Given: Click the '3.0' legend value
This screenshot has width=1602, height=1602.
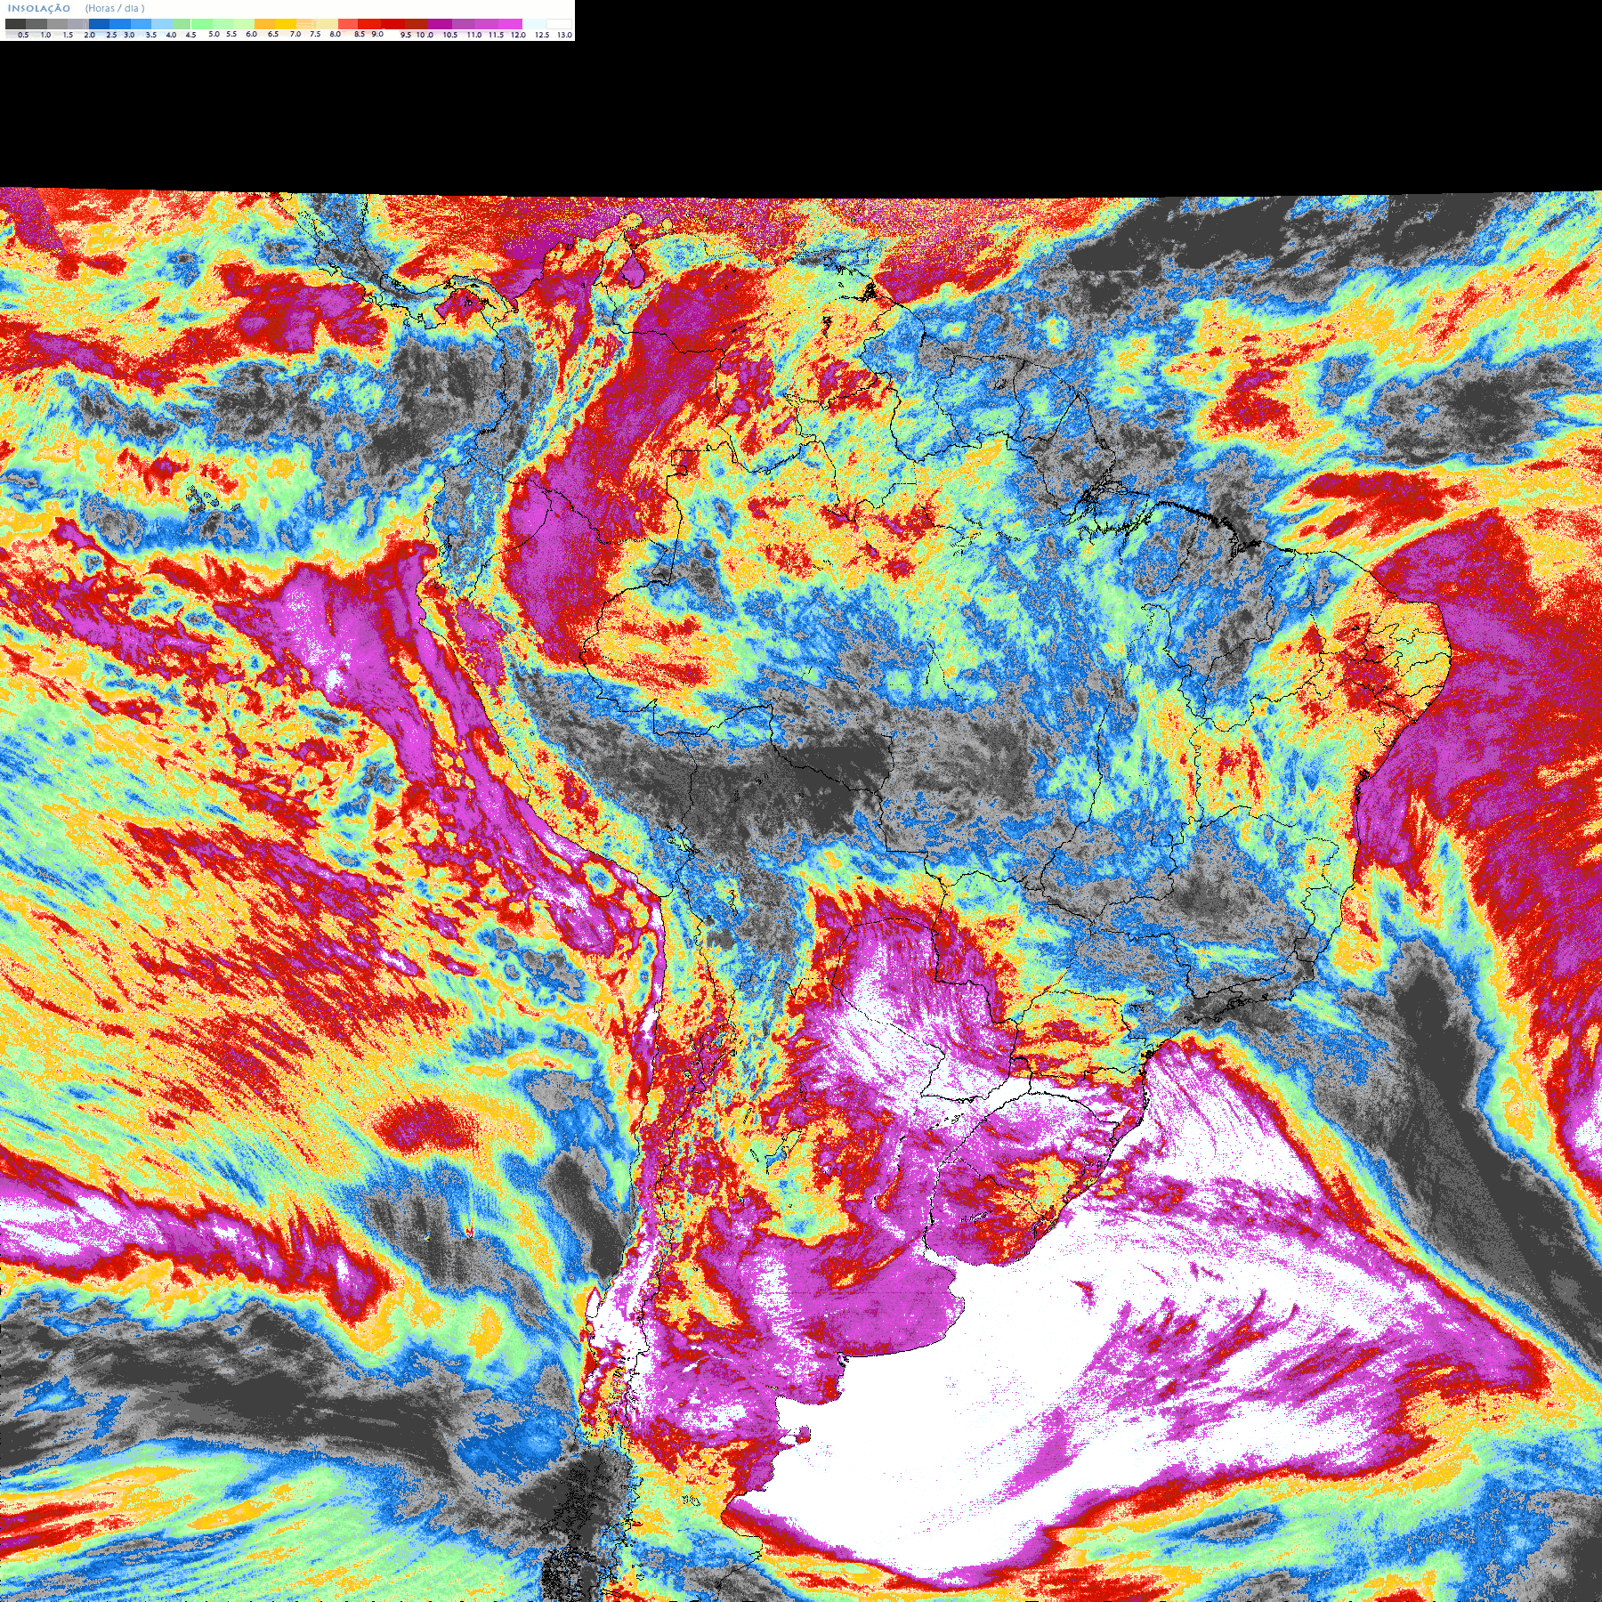Looking at the screenshot, I should coord(129,35).
